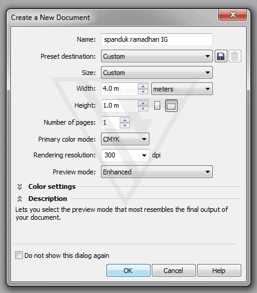Open the Preset destination dropdown
Viewport: 257px width, 293px height.
coord(157,56)
